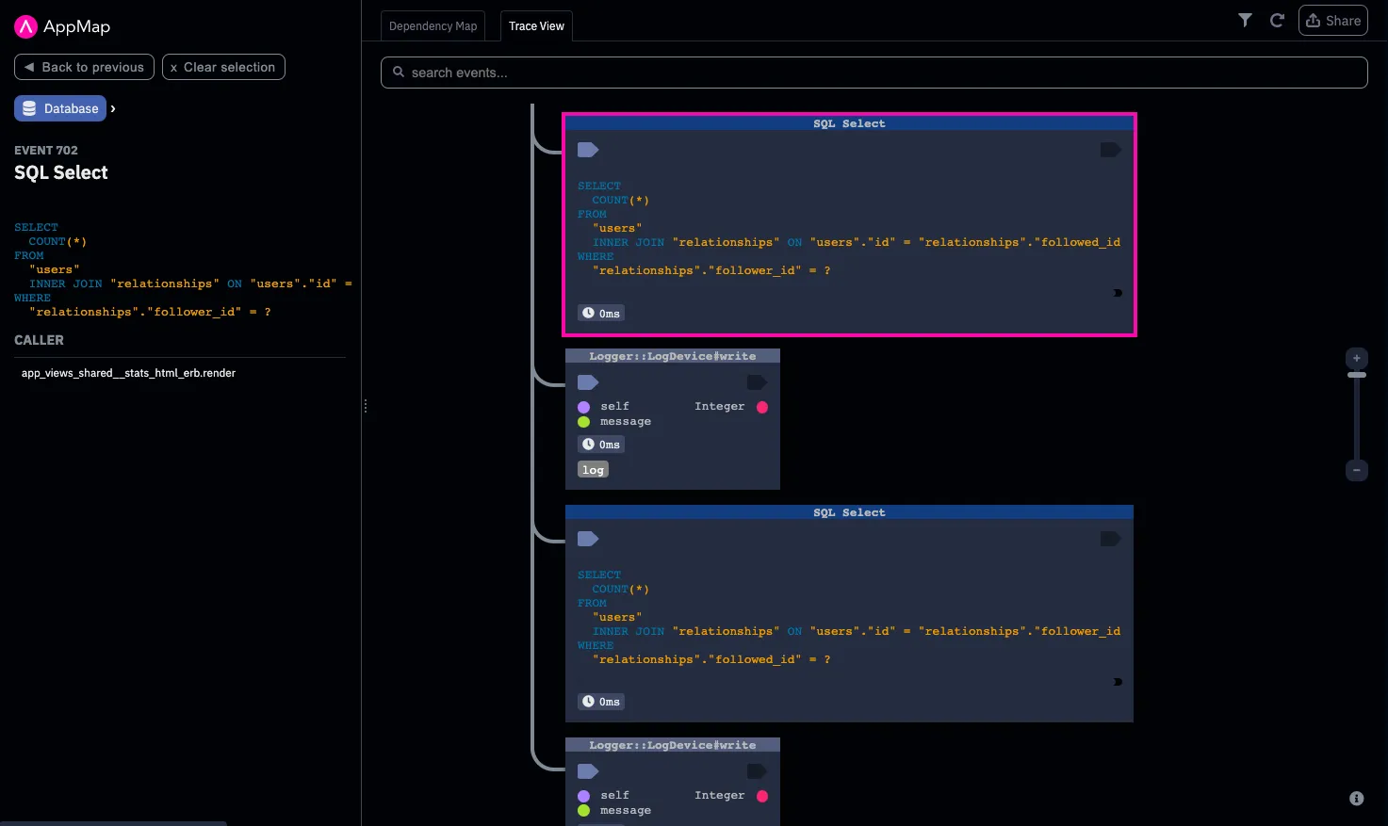Image resolution: width=1388 pixels, height=826 pixels.
Task: Open caller app_views_shared__stats_html_erb.render
Action: point(128,373)
